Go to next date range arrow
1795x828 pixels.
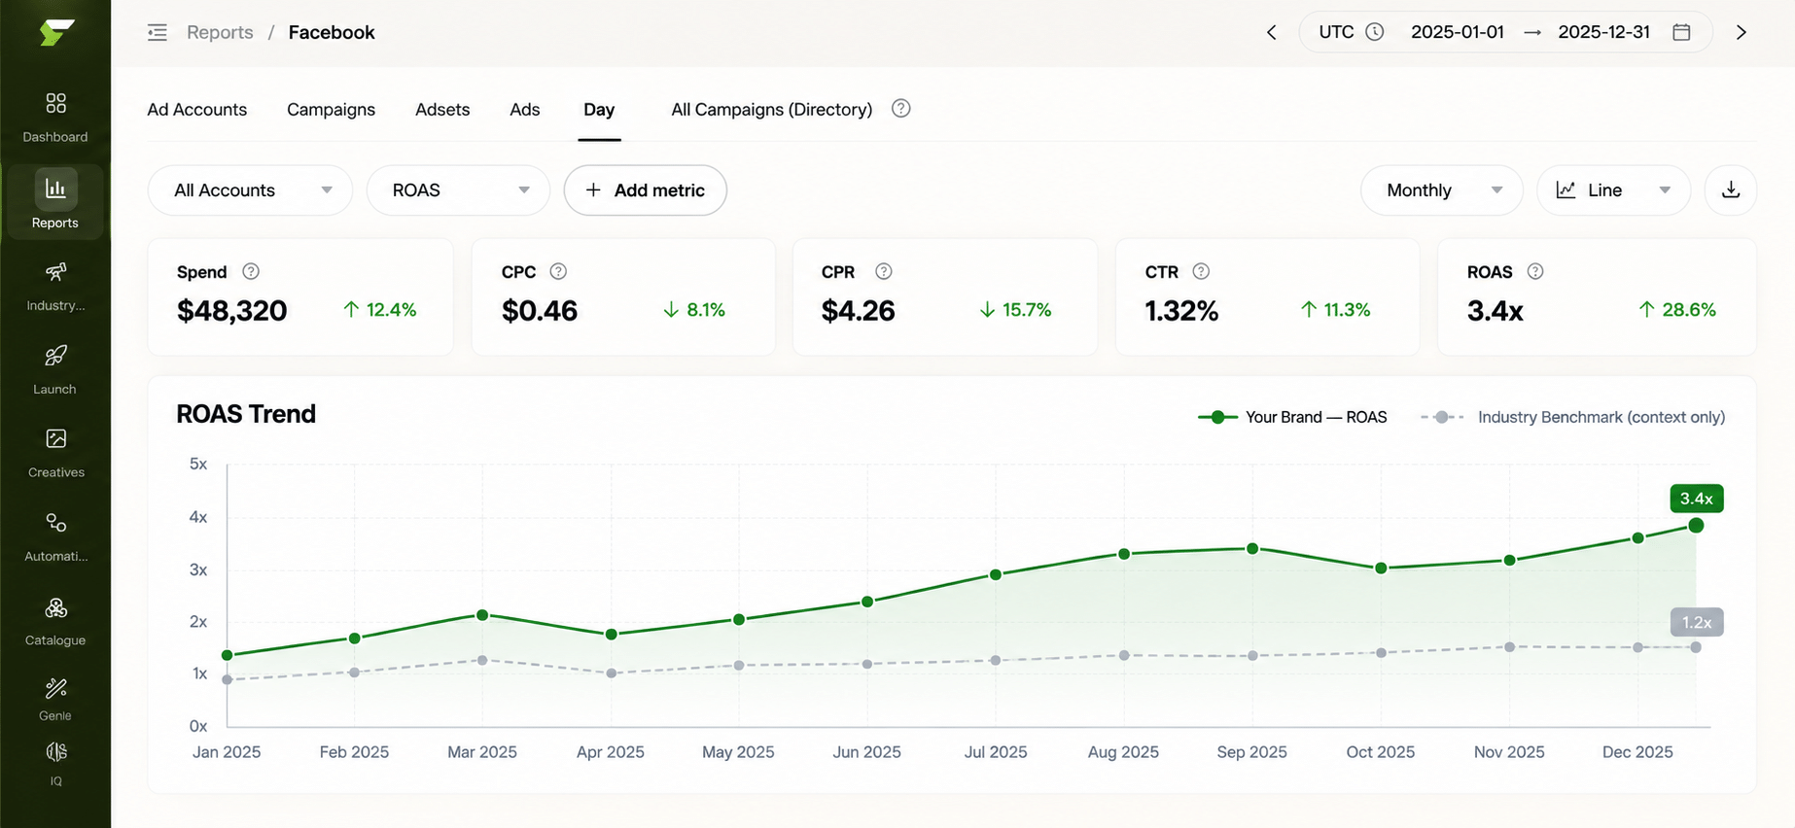(1742, 32)
